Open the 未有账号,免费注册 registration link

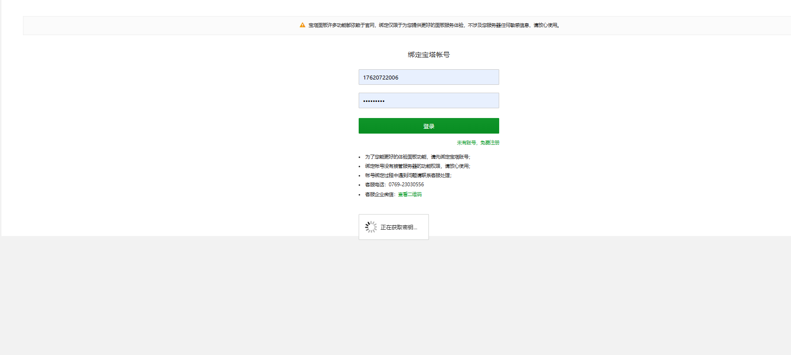click(478, 143)
